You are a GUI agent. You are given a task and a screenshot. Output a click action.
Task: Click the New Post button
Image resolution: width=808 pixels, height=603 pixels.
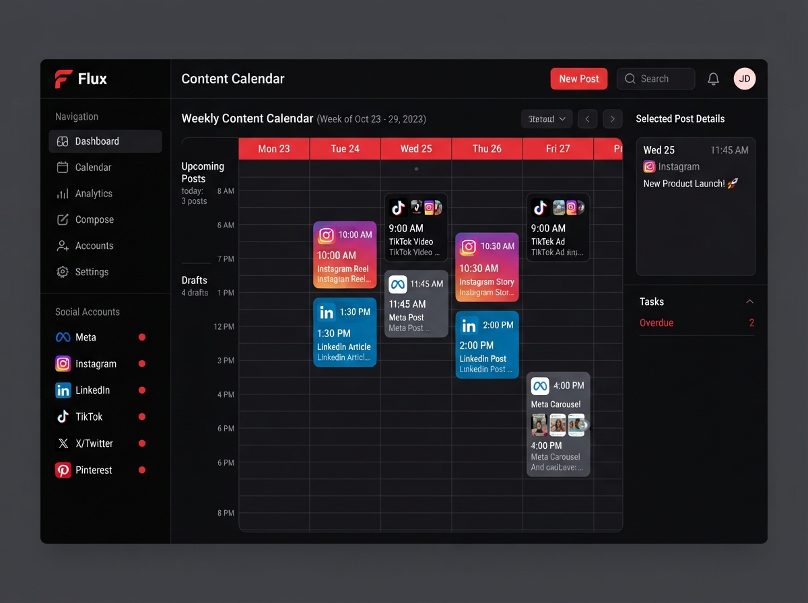point(579,79)
